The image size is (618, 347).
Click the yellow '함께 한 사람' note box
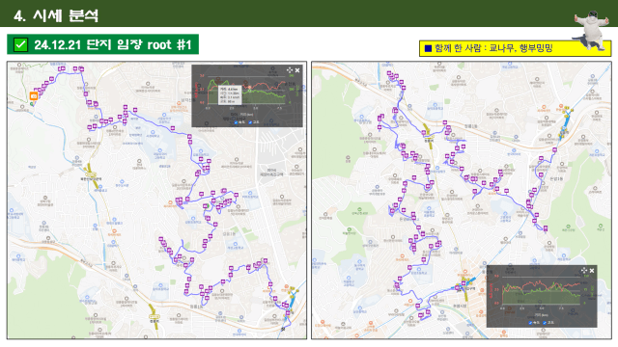tap(515, 48)
